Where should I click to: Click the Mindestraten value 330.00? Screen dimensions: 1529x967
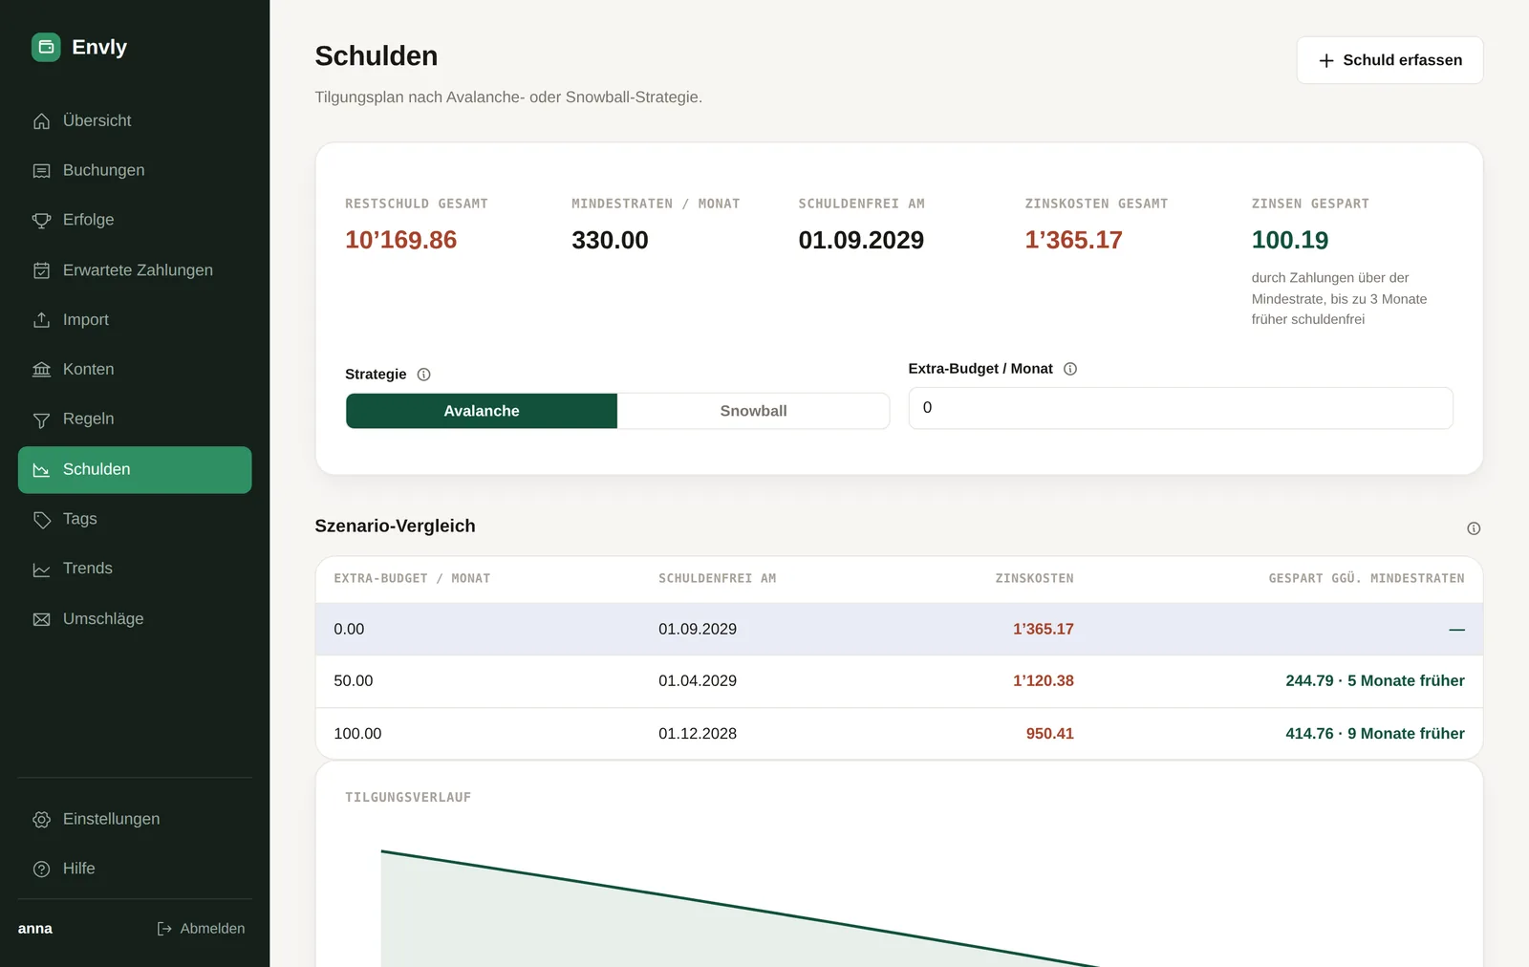pos(610,240)
